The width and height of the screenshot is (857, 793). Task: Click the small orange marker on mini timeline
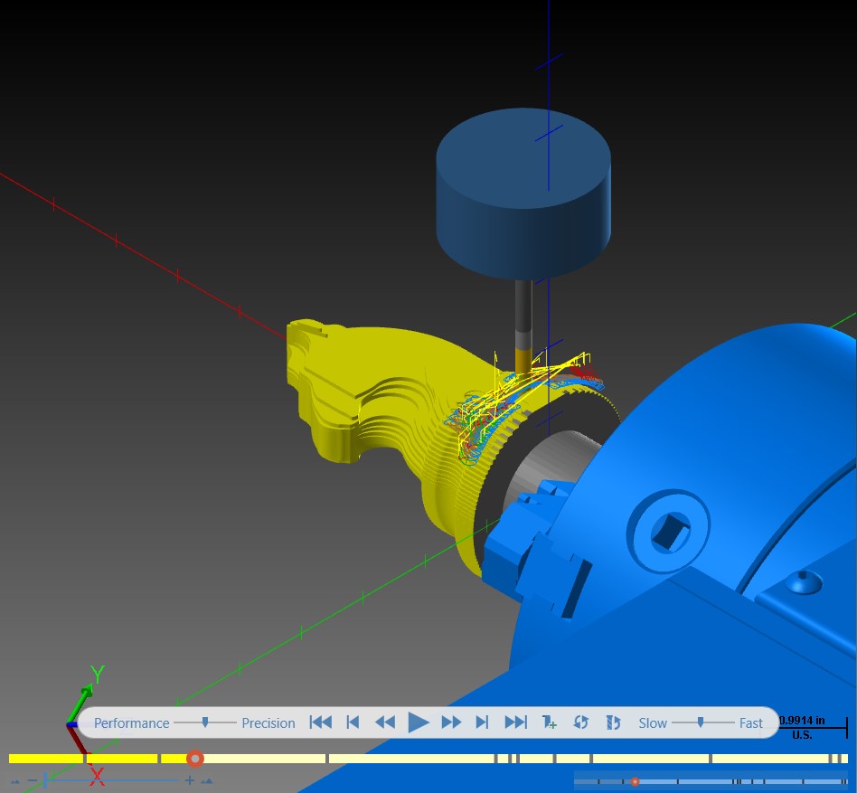point(635,782)
